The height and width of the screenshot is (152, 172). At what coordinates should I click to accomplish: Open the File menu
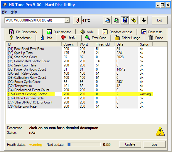pyautogui.click(x=4, y=12)
